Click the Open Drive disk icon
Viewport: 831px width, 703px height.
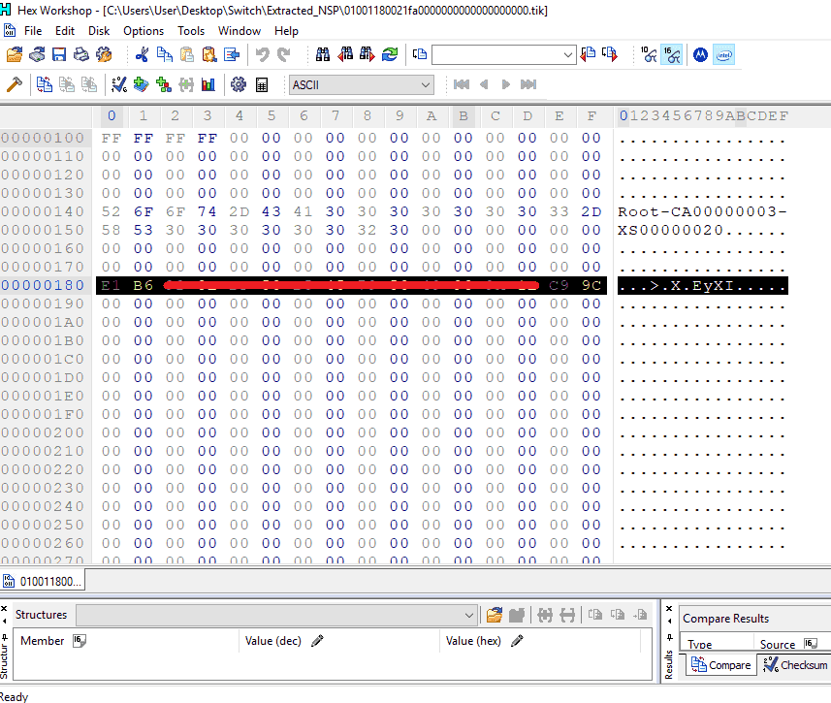(37, 54)
